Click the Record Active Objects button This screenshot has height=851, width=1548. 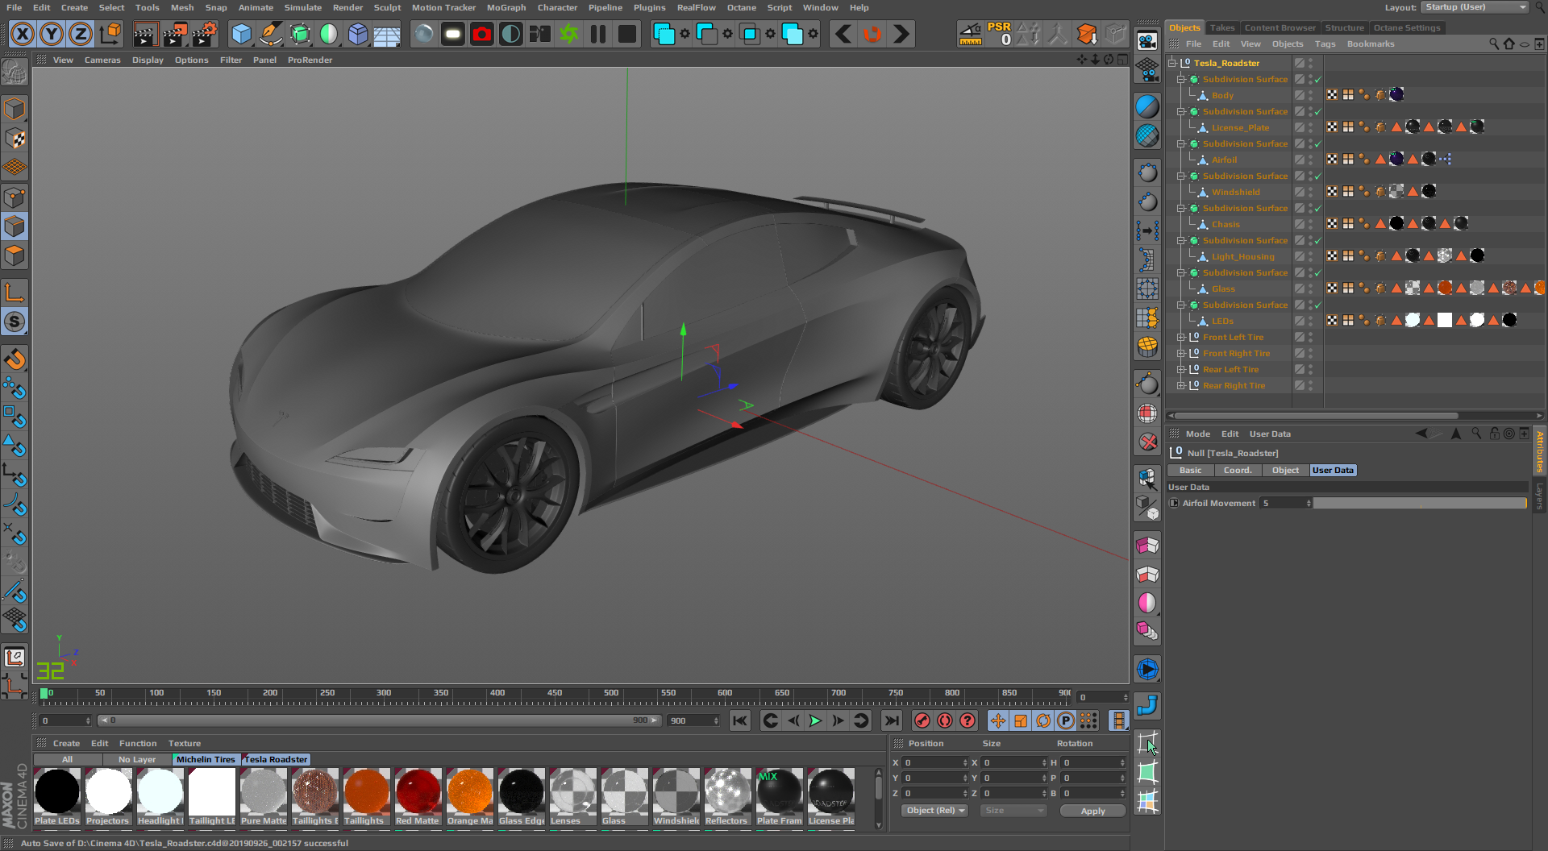pyautogui.click(x=922, y=720)
